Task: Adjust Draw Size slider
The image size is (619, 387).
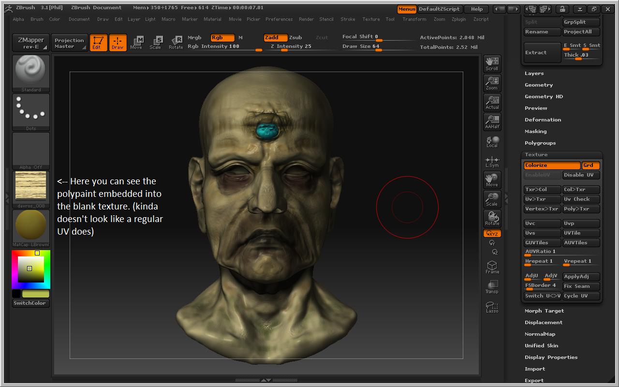Action: tap(378, 47)
